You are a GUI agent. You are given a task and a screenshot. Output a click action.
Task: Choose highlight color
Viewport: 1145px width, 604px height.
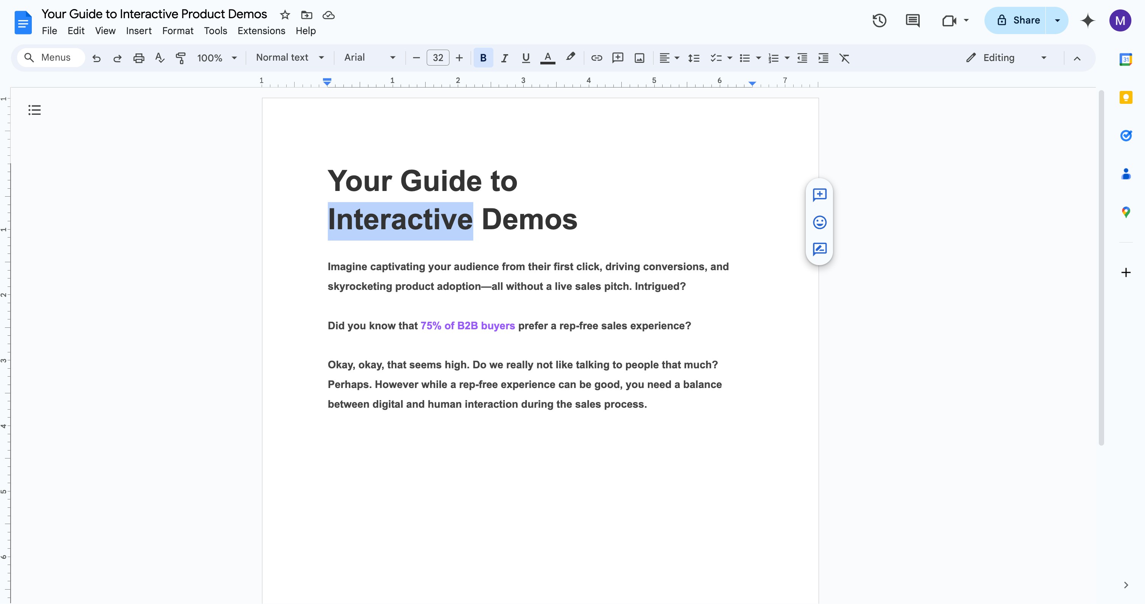pos(570,57)
